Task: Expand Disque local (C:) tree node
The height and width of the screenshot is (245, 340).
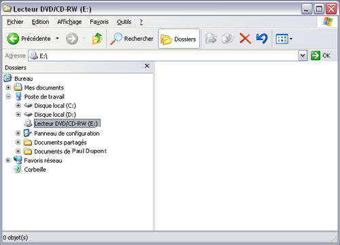Action: tap(18, 105)
